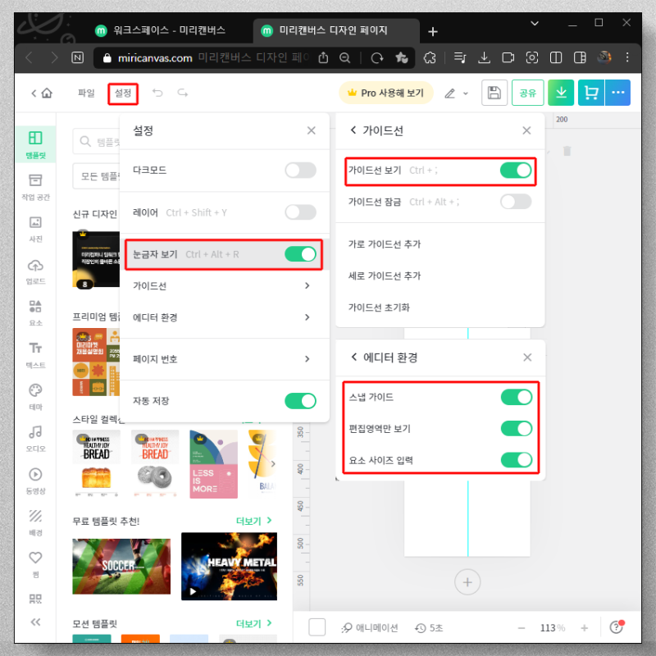Increase zoom with plus button
Screen dimensions: 656x656
coord(585,627)
